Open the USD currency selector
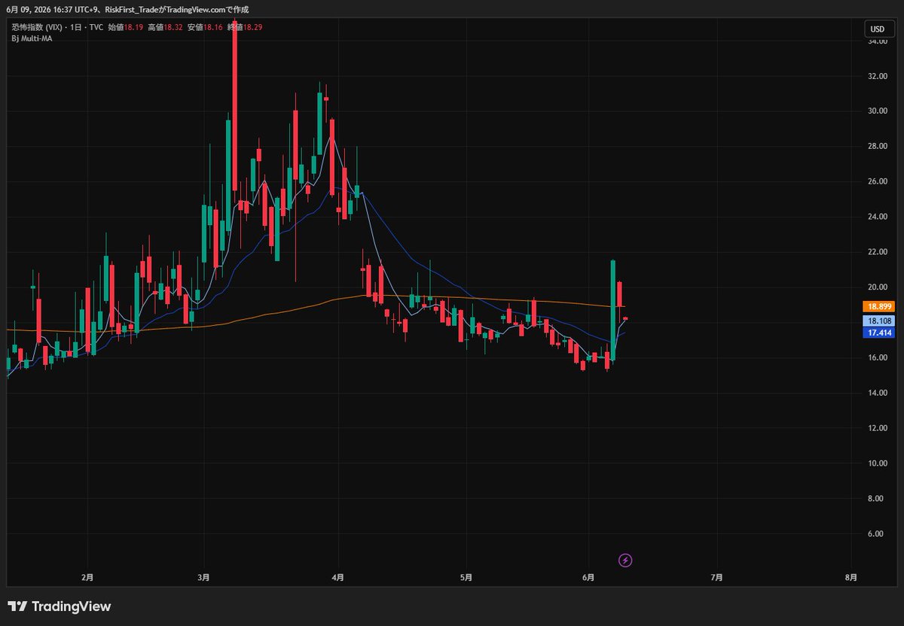Image resolution: width=904 pixels, height=626 pixels. tap(878, 29)
